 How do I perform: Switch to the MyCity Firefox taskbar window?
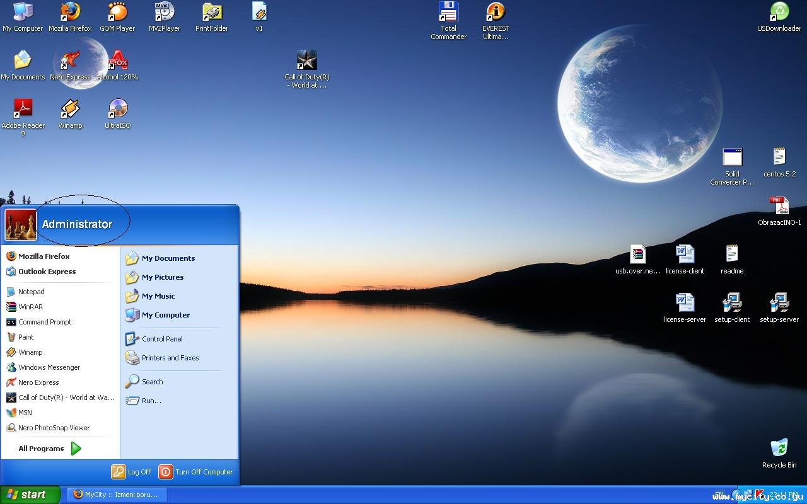[116, 495]
